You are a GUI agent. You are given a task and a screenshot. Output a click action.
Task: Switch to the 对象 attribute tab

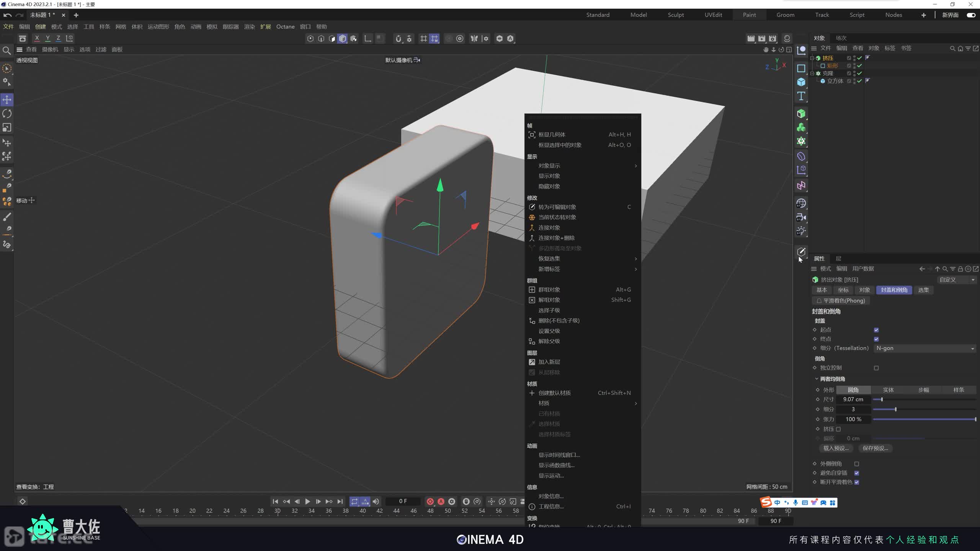click(864, 290)
